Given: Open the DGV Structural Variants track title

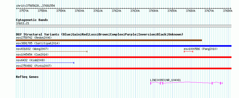Looking at the screenshot, I should pos(100,34).
